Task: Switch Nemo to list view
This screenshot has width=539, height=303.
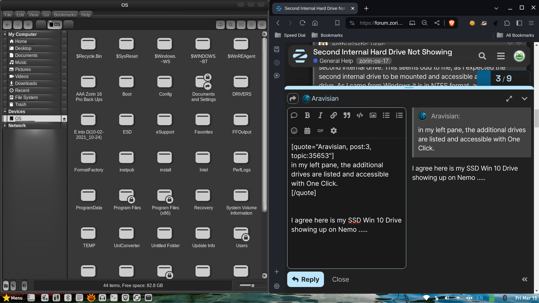Action: coord(252,25)
